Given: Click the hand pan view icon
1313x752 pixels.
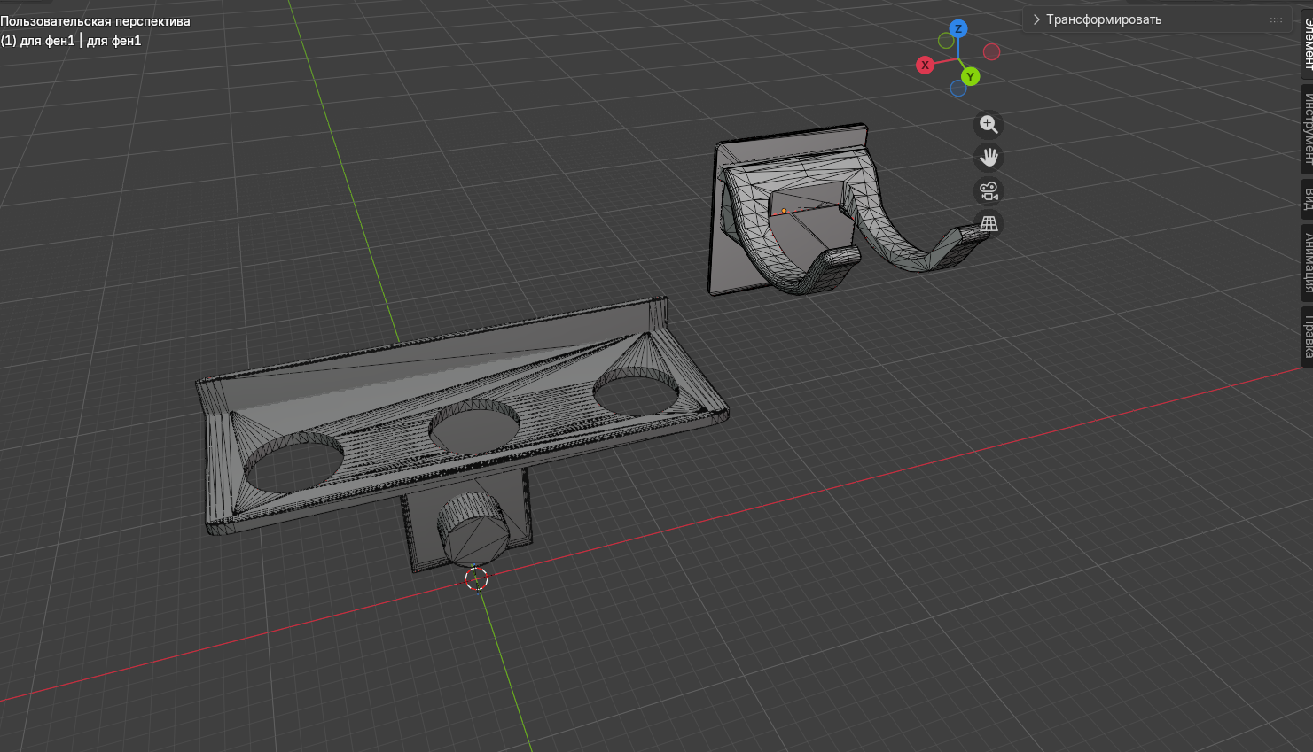Looking at the screenshot, I should pyautogui.click(x=989, y=158).
